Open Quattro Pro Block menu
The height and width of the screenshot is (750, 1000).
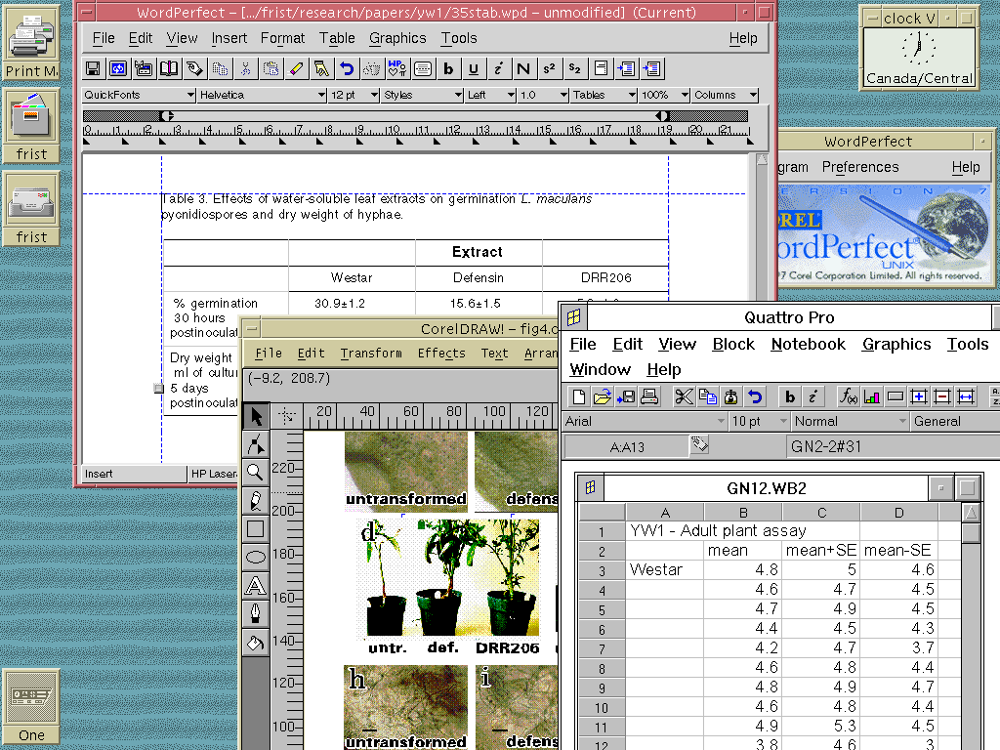[x=733, y=345]
